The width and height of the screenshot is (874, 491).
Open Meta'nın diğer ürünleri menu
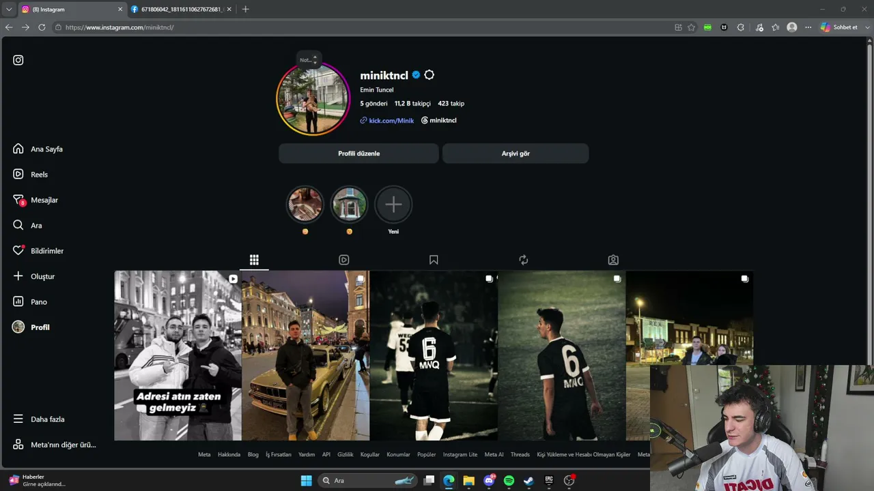point(55,445)
